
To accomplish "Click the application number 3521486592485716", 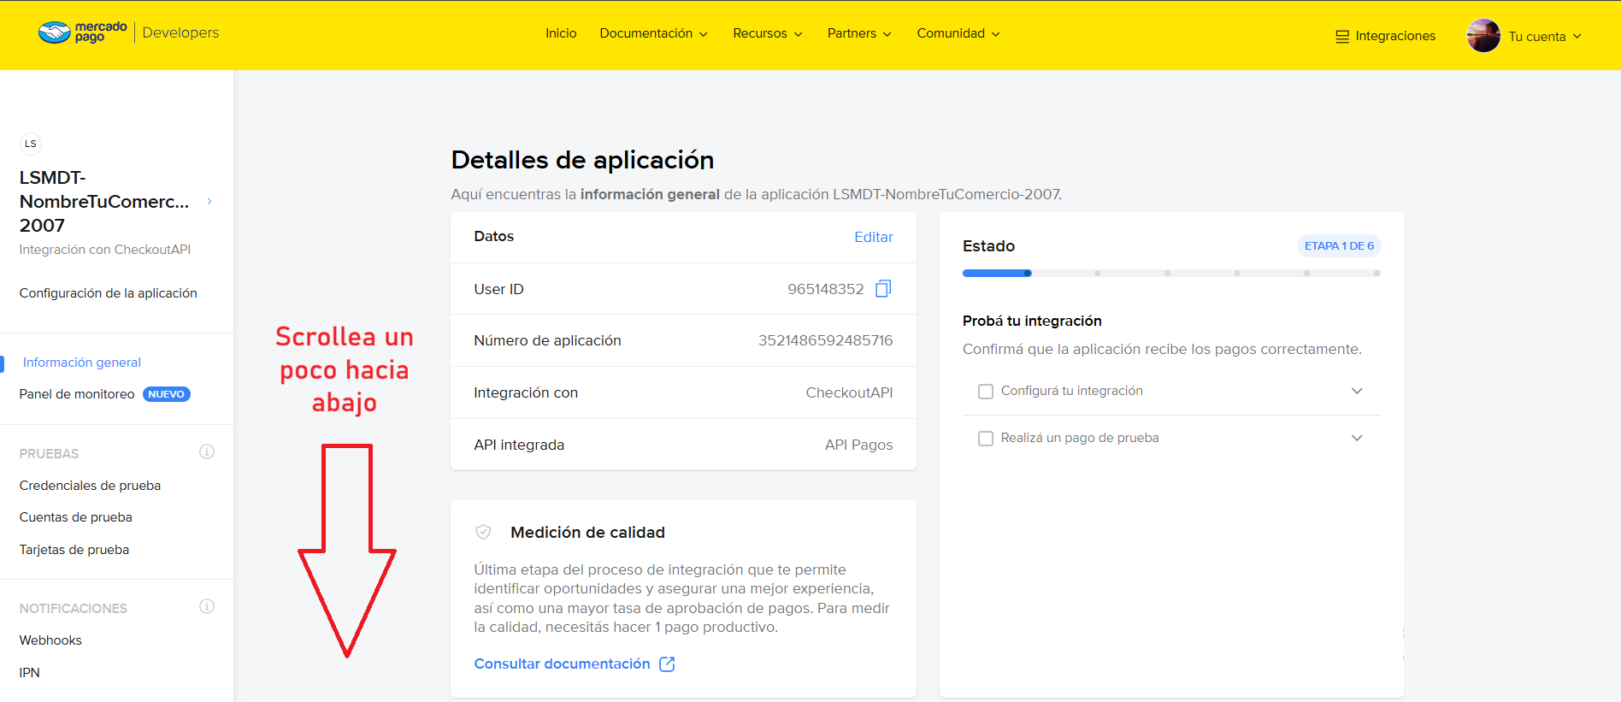I will point(826,340).
